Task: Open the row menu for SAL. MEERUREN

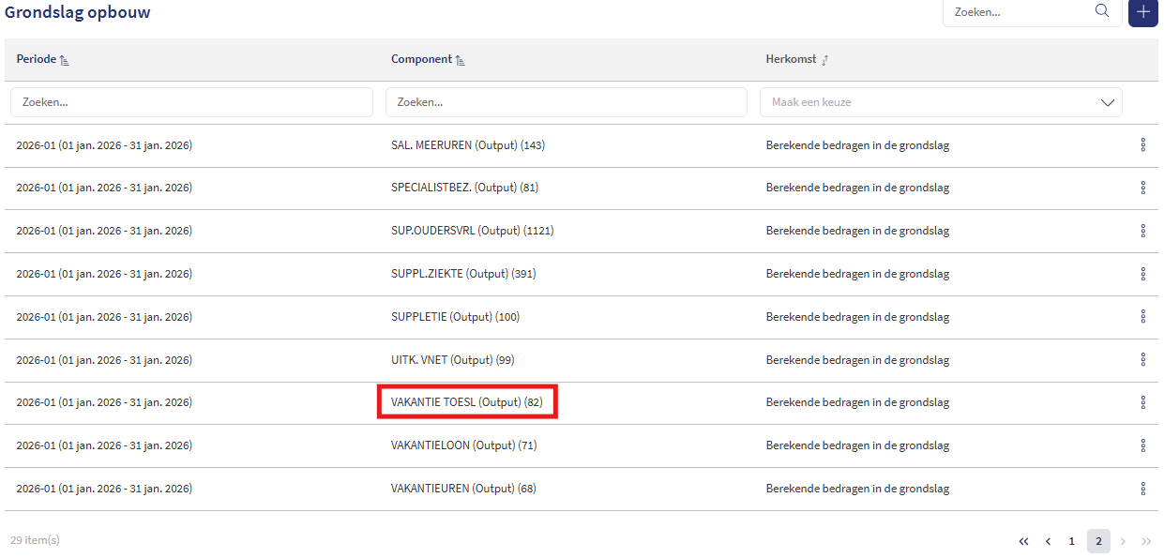Action: (x=1142, y=144)
